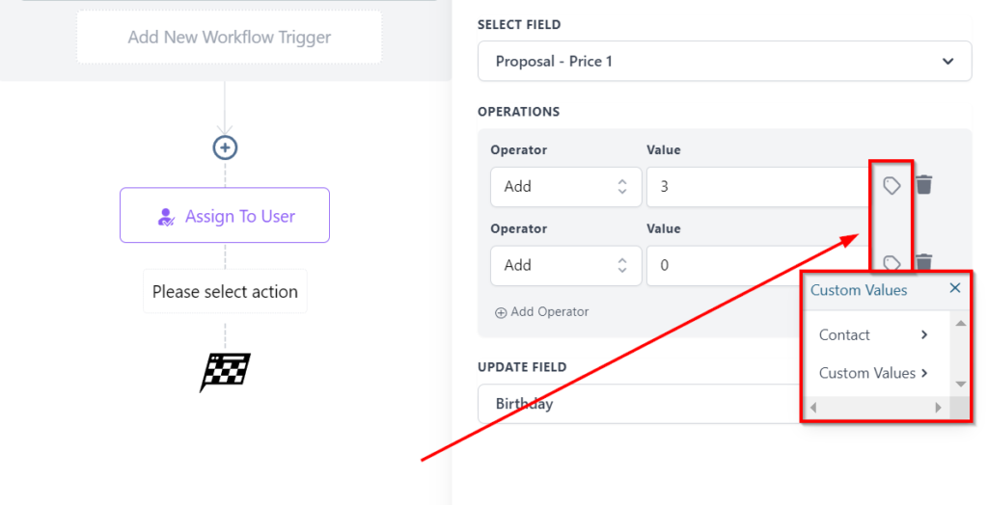This screenshot has height=505, width=988.
Task: Click the tag icon beside value 0
Action: pyautogui.click(x=892, y=262)
